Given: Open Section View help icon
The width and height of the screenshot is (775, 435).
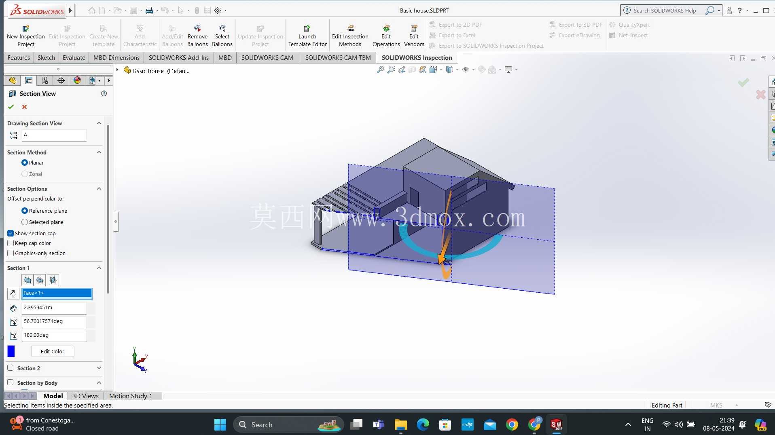Looking at the screenshot, I should (x=104, y=93).
